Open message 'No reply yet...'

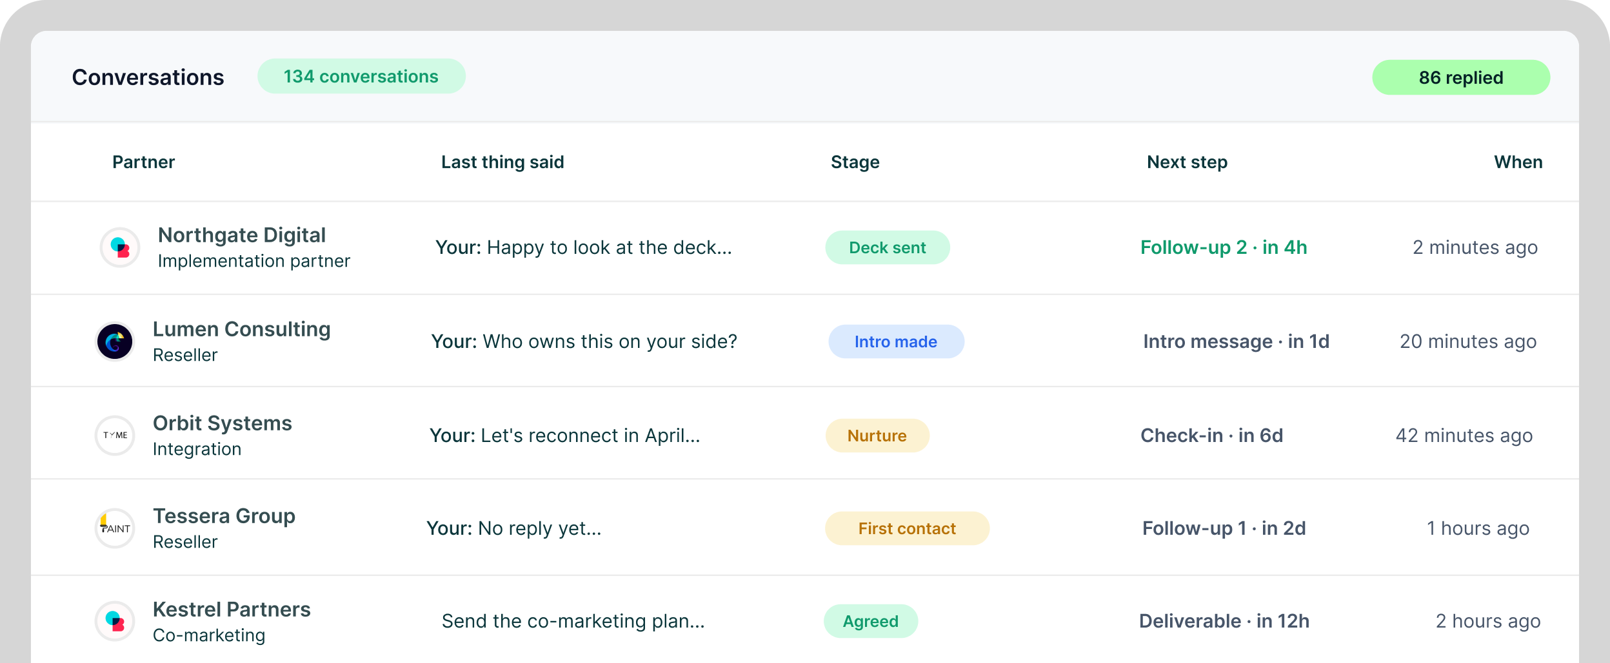(540, 528)
